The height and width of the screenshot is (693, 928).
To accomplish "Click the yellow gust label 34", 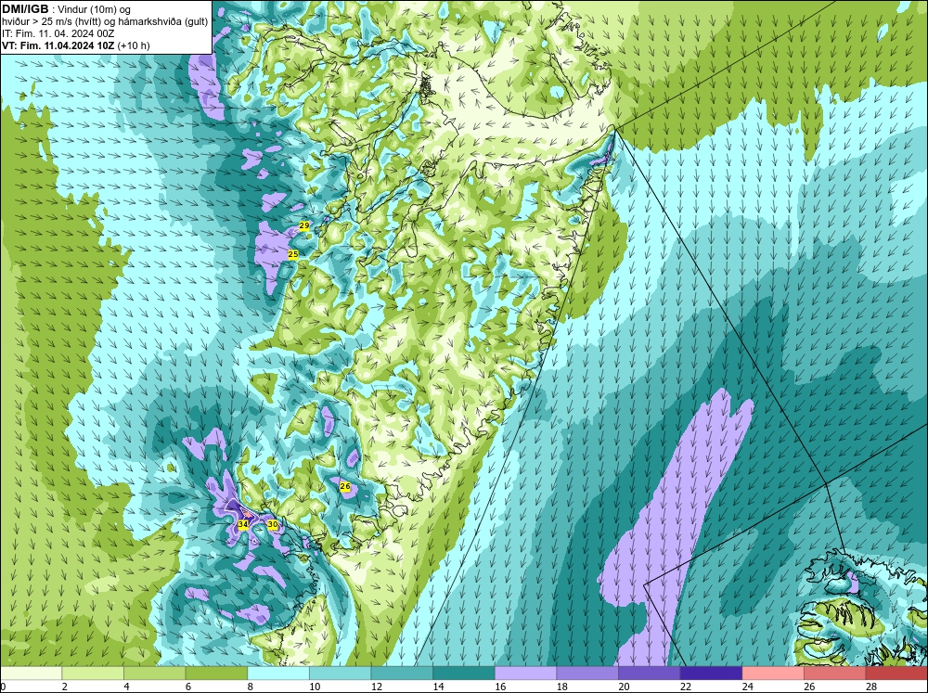I will pos(243,524).
